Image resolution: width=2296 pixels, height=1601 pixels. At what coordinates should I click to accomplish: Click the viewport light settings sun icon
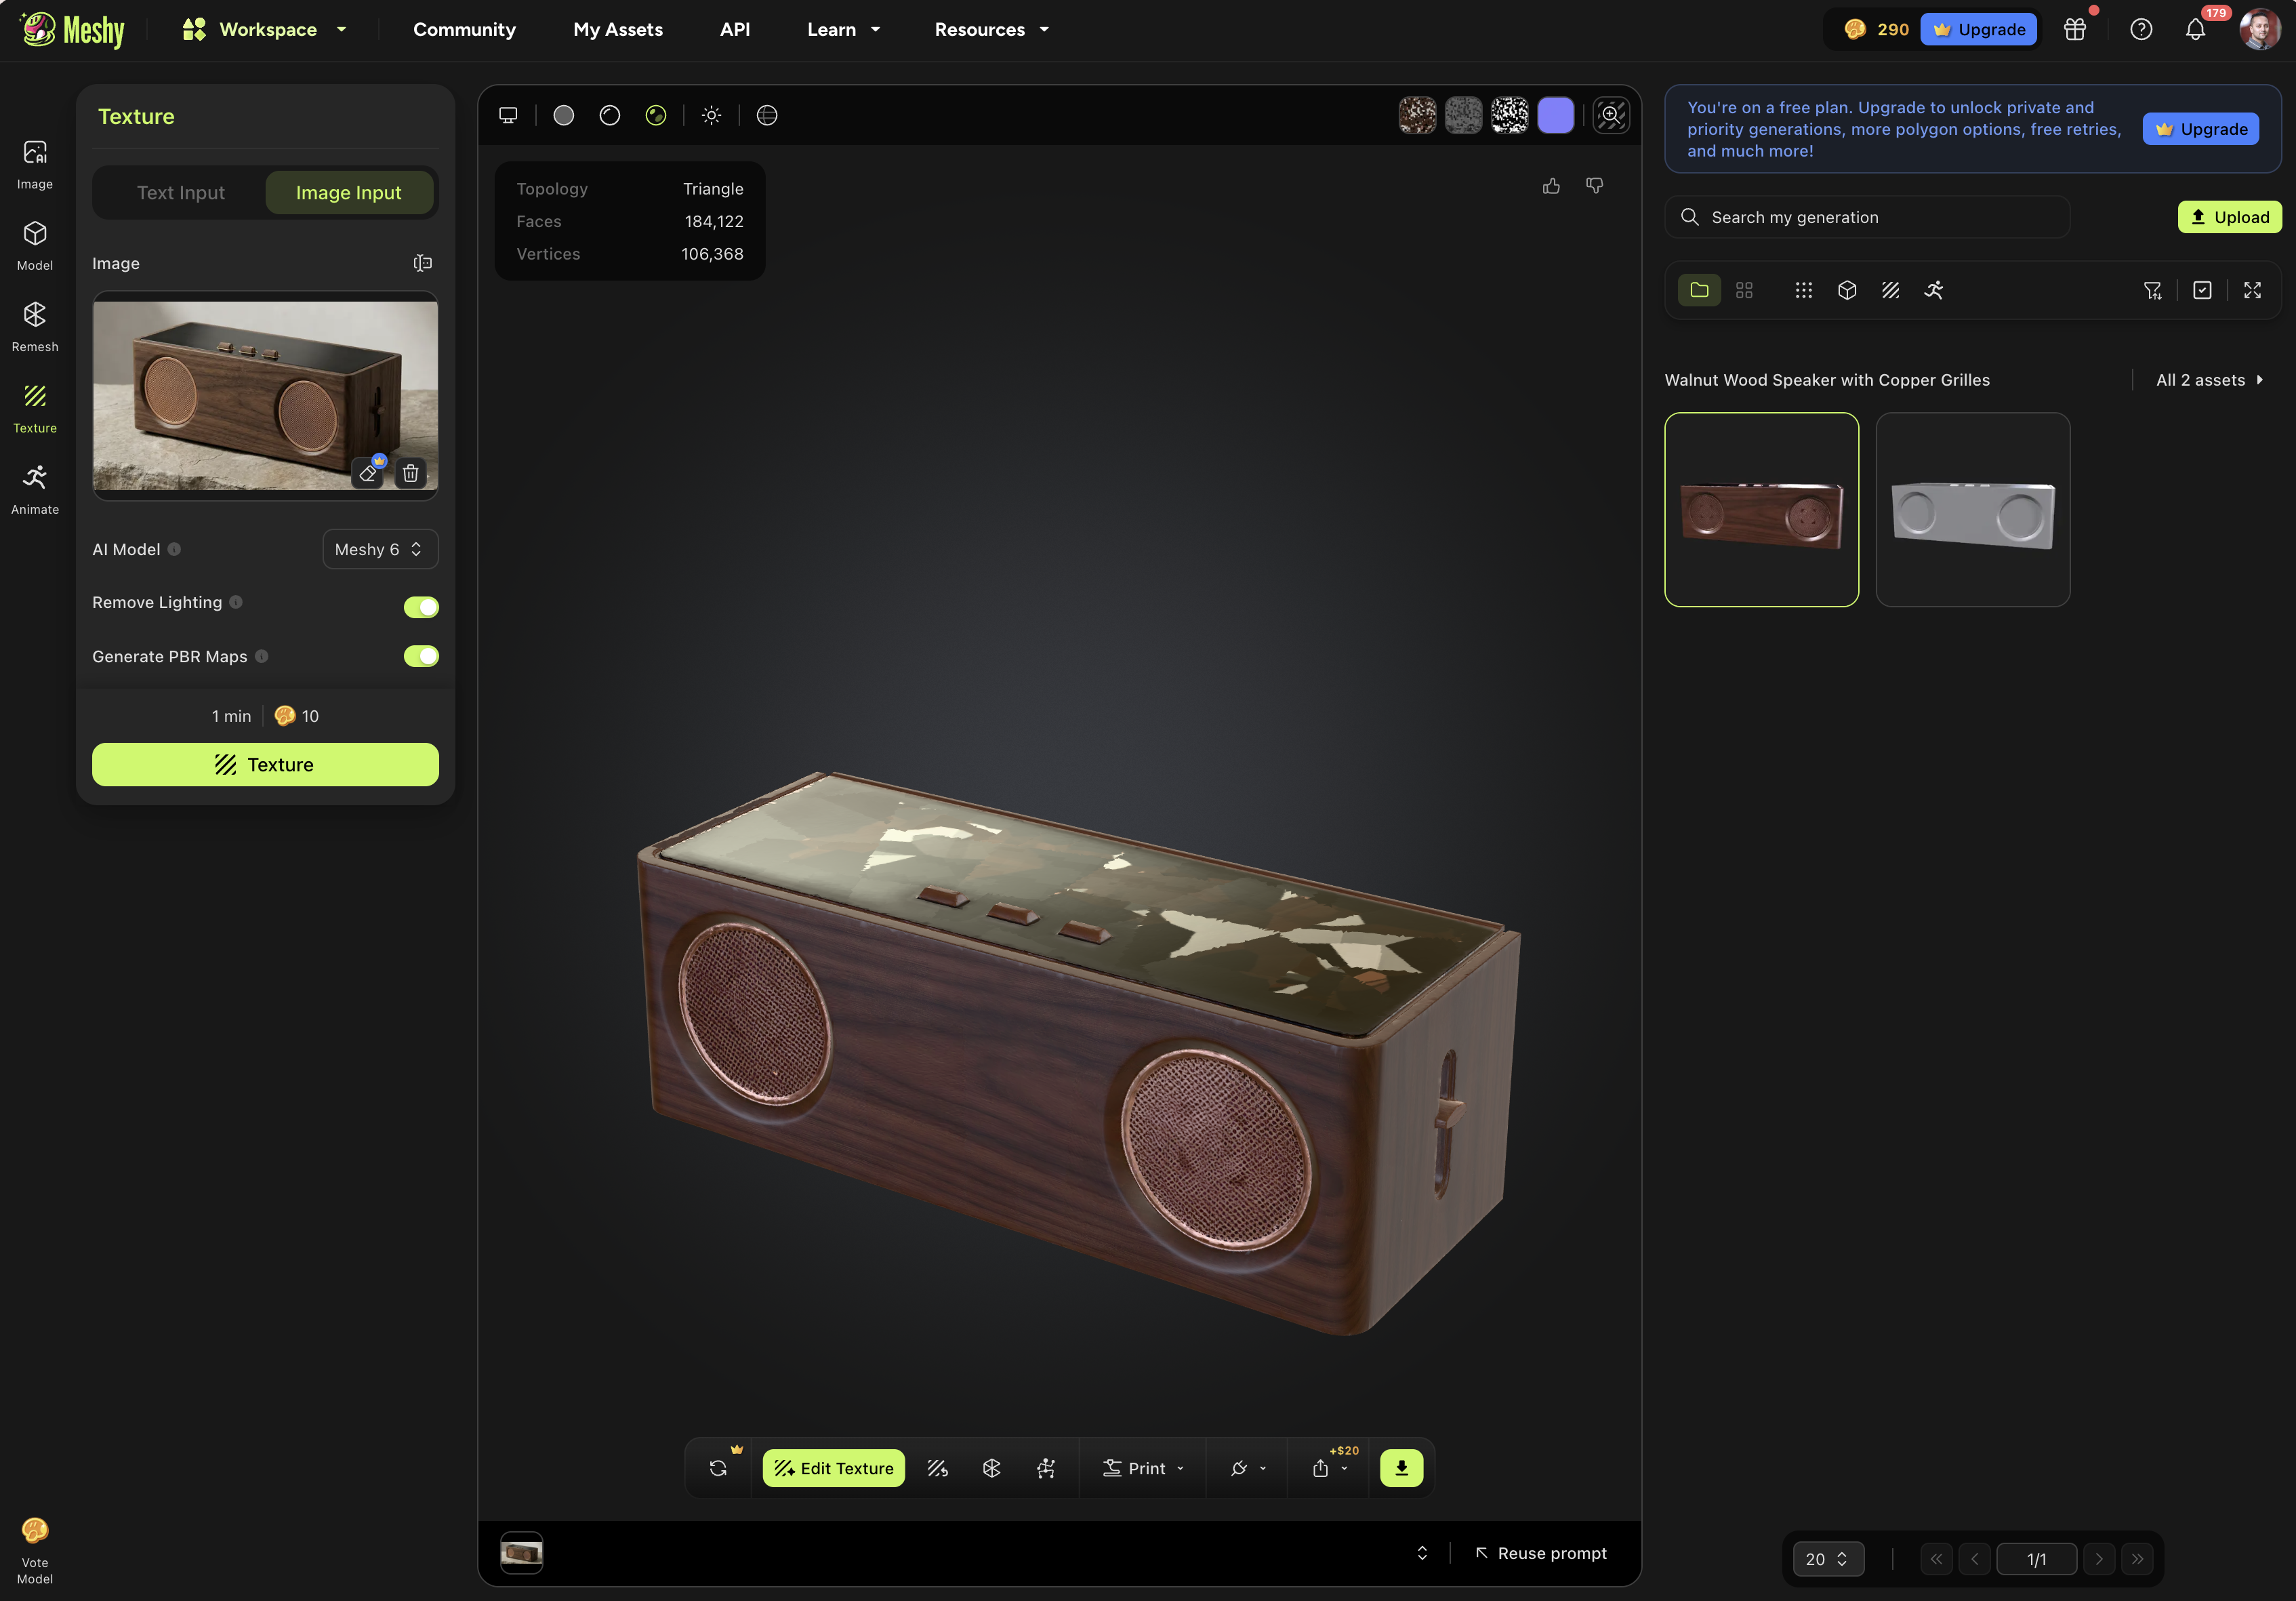click(x=711, y=115)
